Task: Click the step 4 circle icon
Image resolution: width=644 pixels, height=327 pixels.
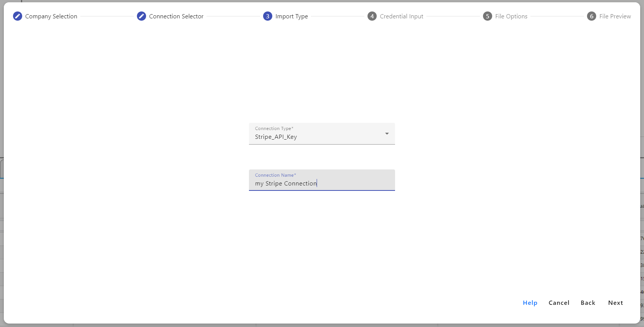Action: click(x=372, y=16)
